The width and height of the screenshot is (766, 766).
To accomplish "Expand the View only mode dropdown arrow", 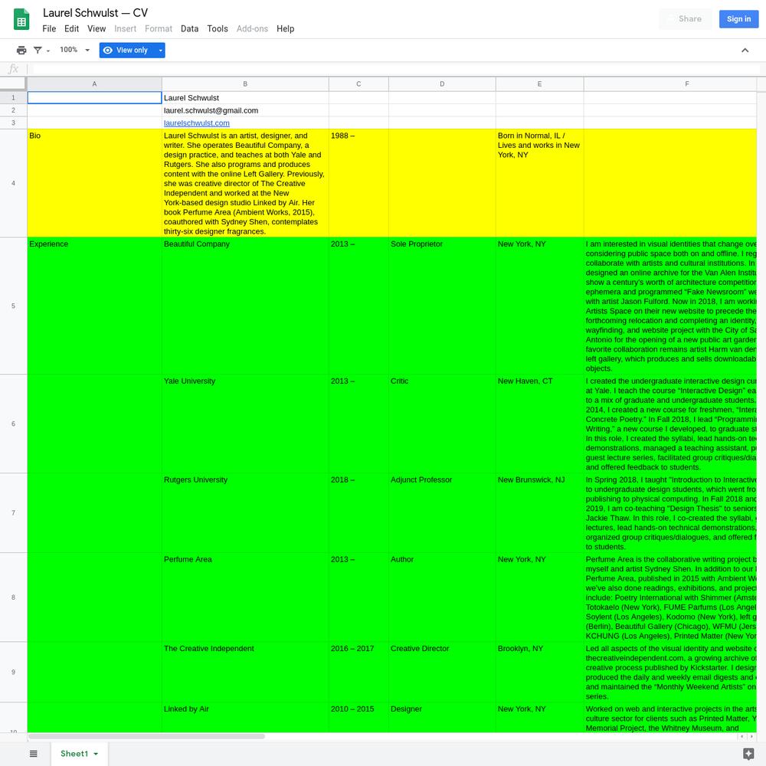I will [160, 51].
